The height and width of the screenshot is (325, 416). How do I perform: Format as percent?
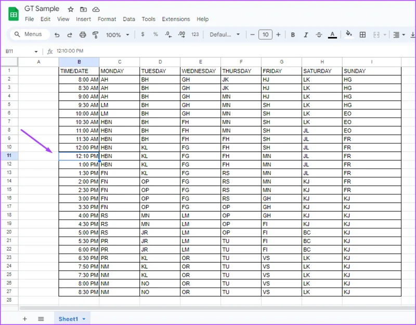[x=155, y=34]
